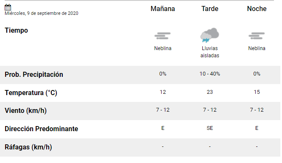Click the morning temperature value 12
Screen dimensions: 282x163
[x=162, y=92]
